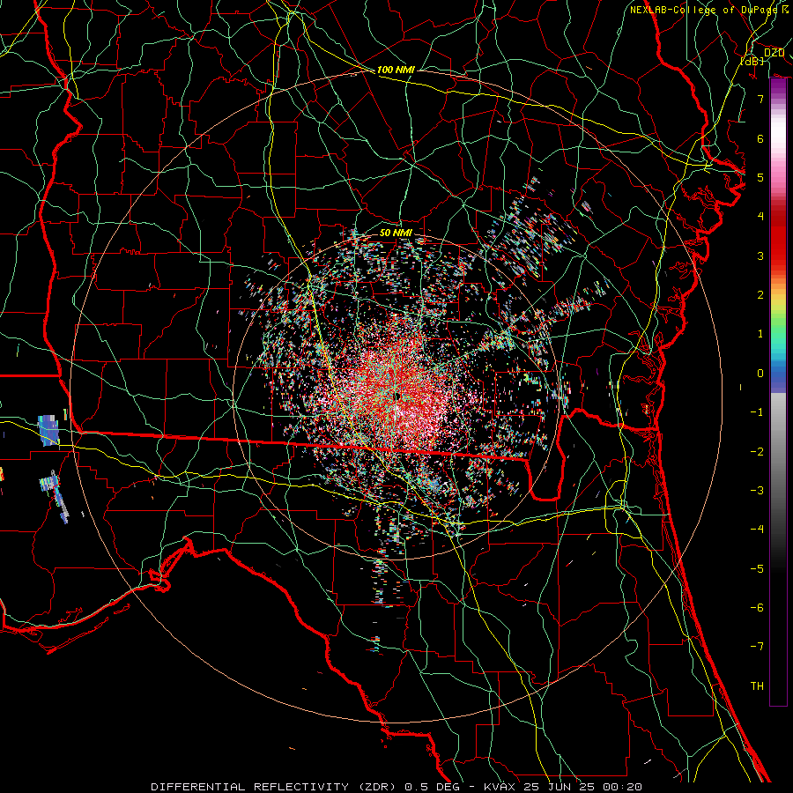Viewport: 793px width, 793px height.
Task: Click the 1 value on the color scale
Action: [760, 334]
